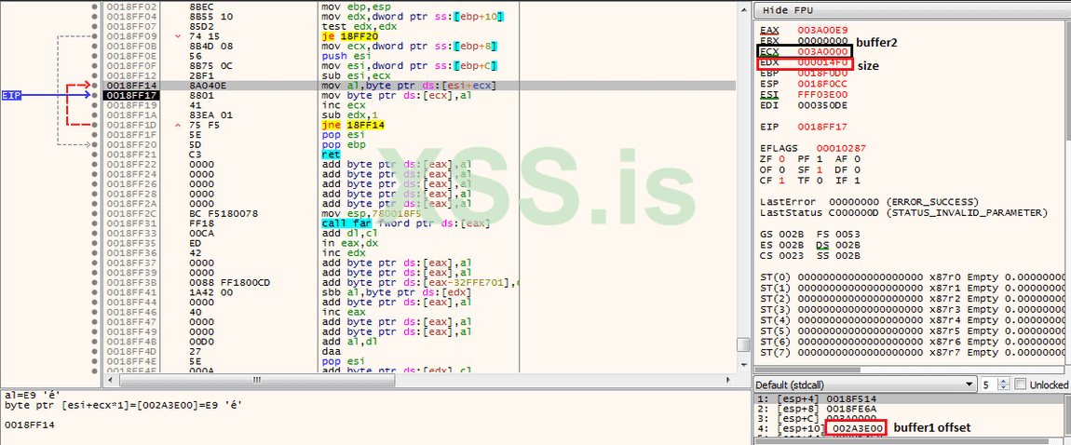The height and width of the screenshot is (445, 1071).
Task: Toggle breakpoint dot at address 0018FF2C
Action: tap(95, 213)
